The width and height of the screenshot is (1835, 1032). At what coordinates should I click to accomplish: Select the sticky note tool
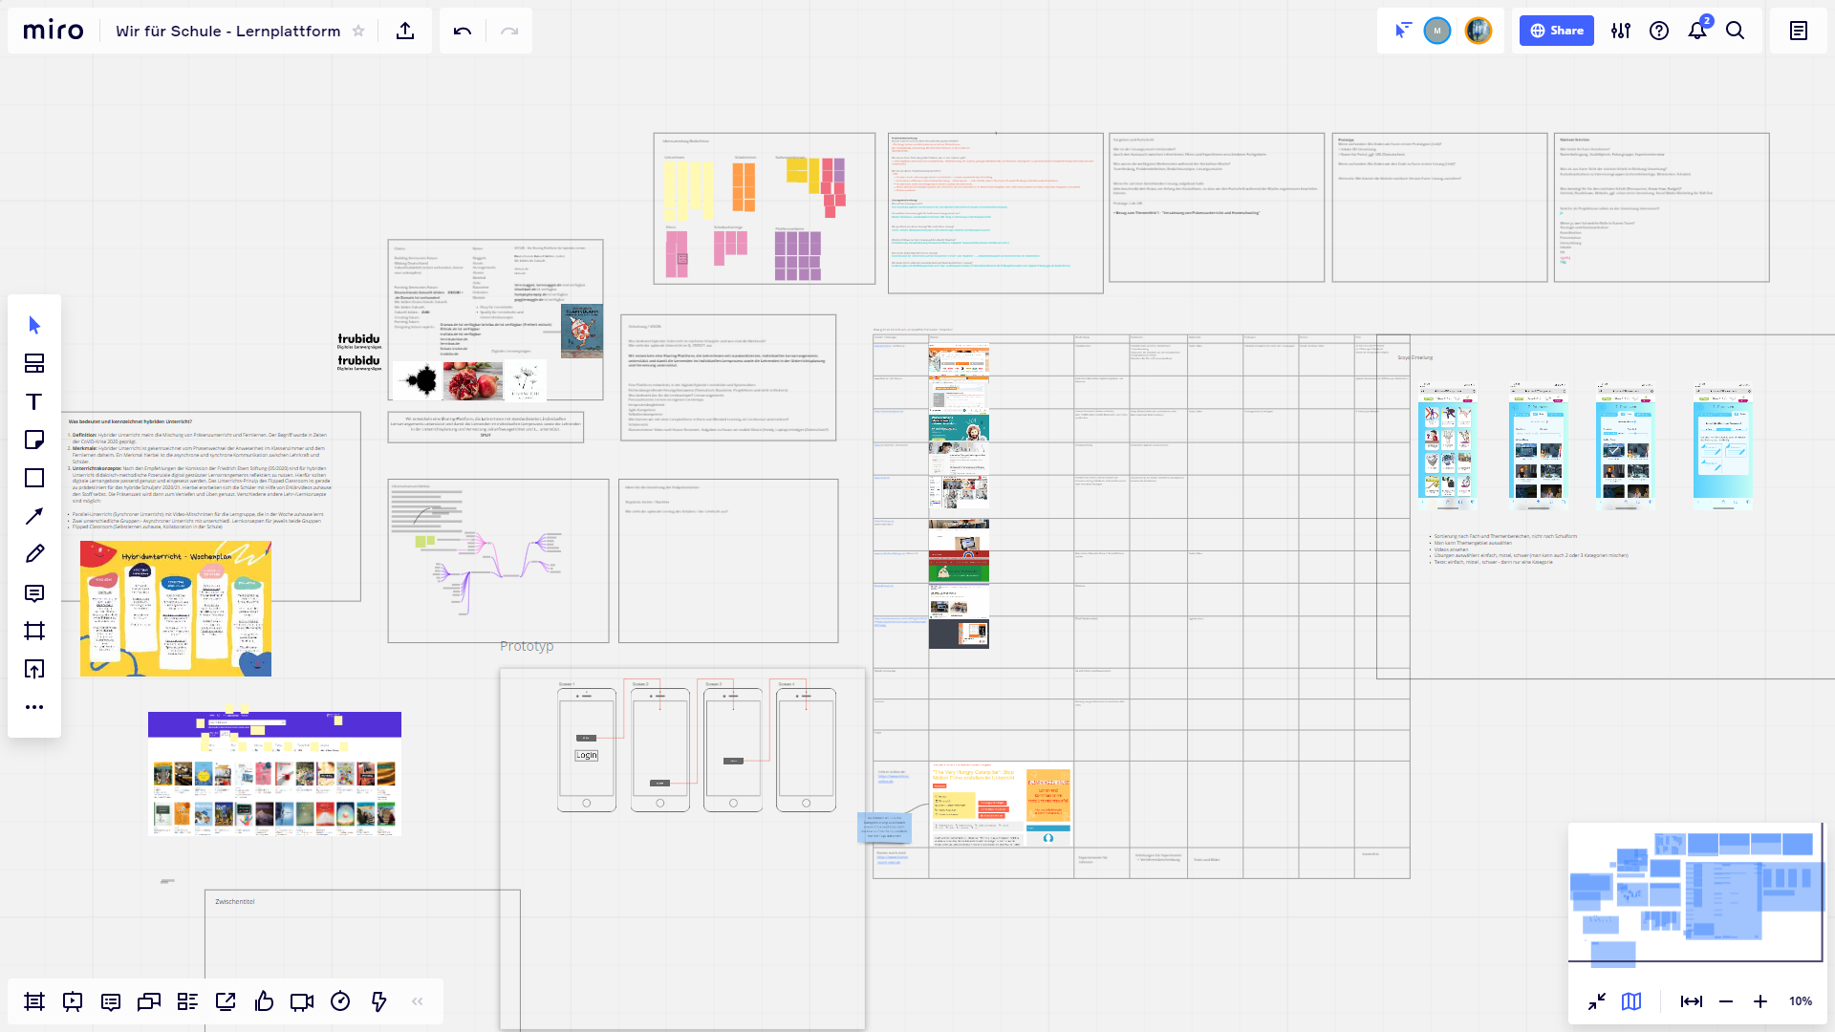(x=34, y=440)
